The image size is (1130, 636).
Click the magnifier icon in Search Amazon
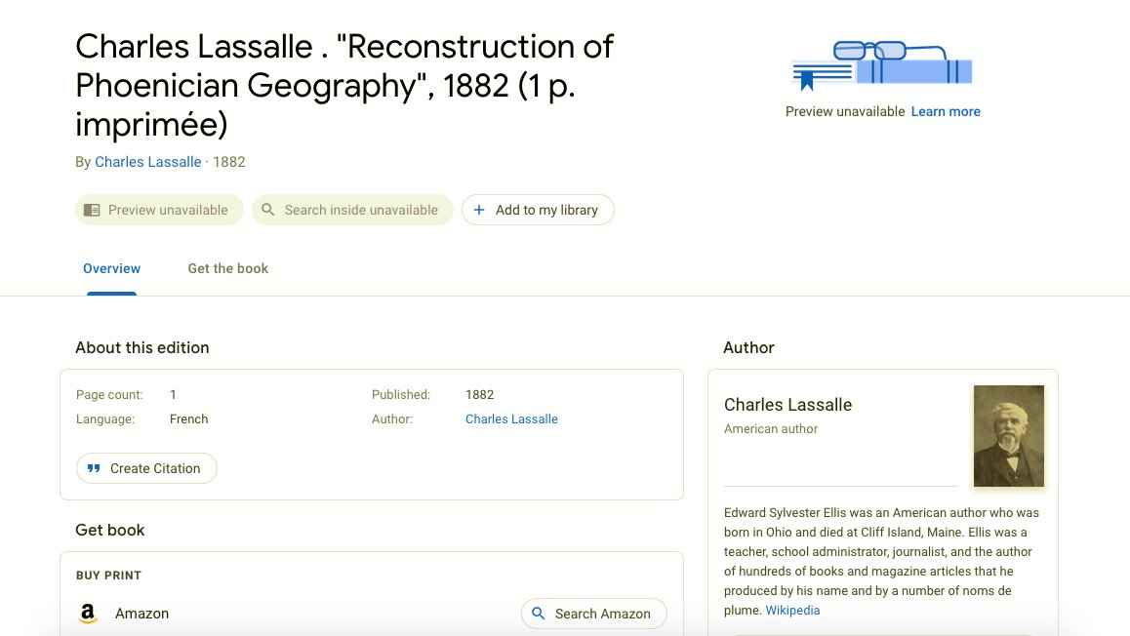(539, 614)
